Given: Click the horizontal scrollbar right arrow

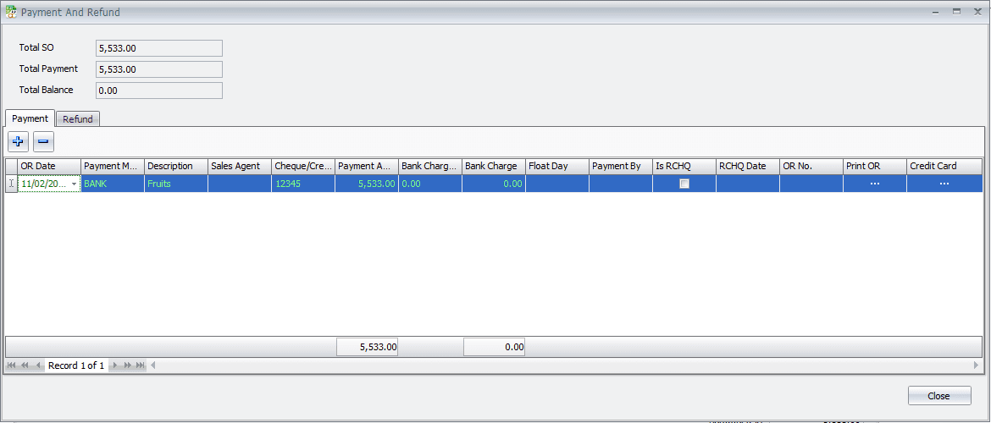Looking at the screenshot, I should tap(977, 365).
